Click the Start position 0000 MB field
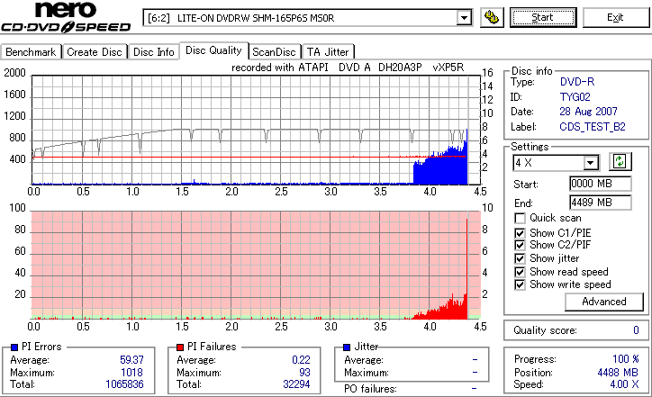The height and width of the screenshot is (397, 652). tap(601, 184)
